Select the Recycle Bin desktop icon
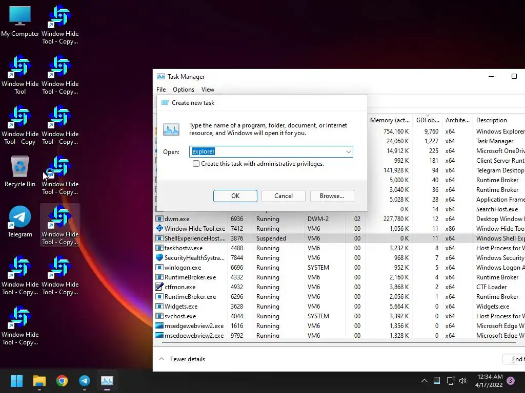 pyautogui.click(x=20, y=171)
